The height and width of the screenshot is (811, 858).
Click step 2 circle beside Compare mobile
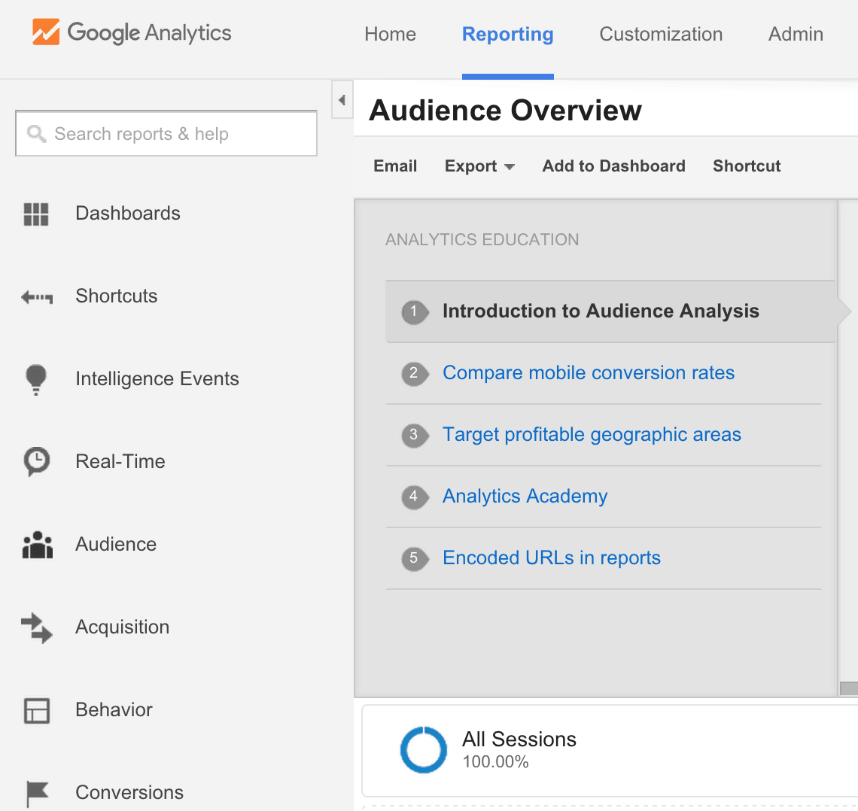414,373
